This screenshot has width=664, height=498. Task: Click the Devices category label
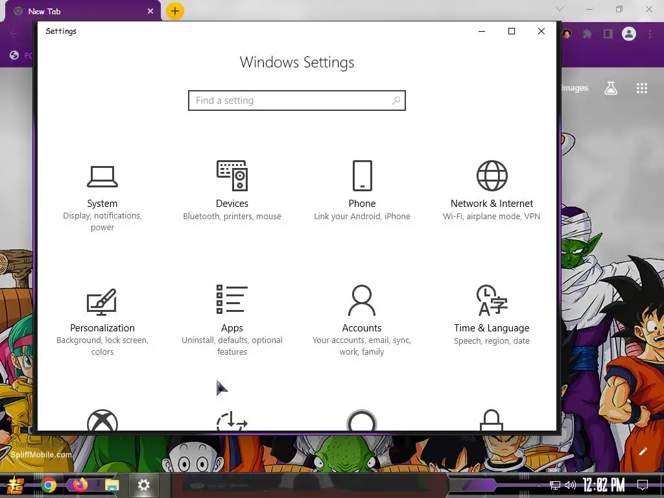(232, 203)
